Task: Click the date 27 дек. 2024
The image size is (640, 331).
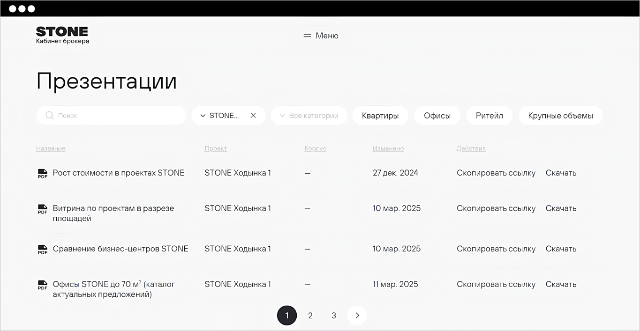Action: (396, 173)
